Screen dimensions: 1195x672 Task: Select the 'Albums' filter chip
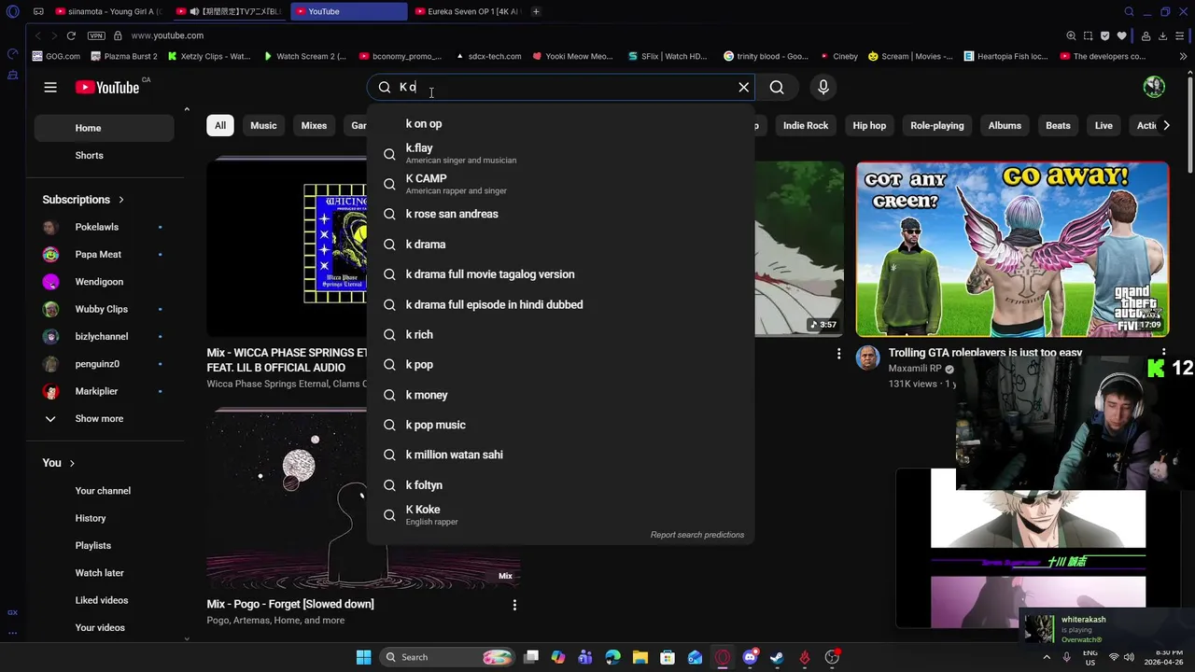pos(1005,125)
